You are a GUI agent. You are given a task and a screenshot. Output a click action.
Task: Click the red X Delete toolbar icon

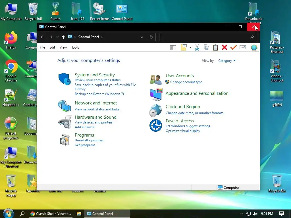225,47
